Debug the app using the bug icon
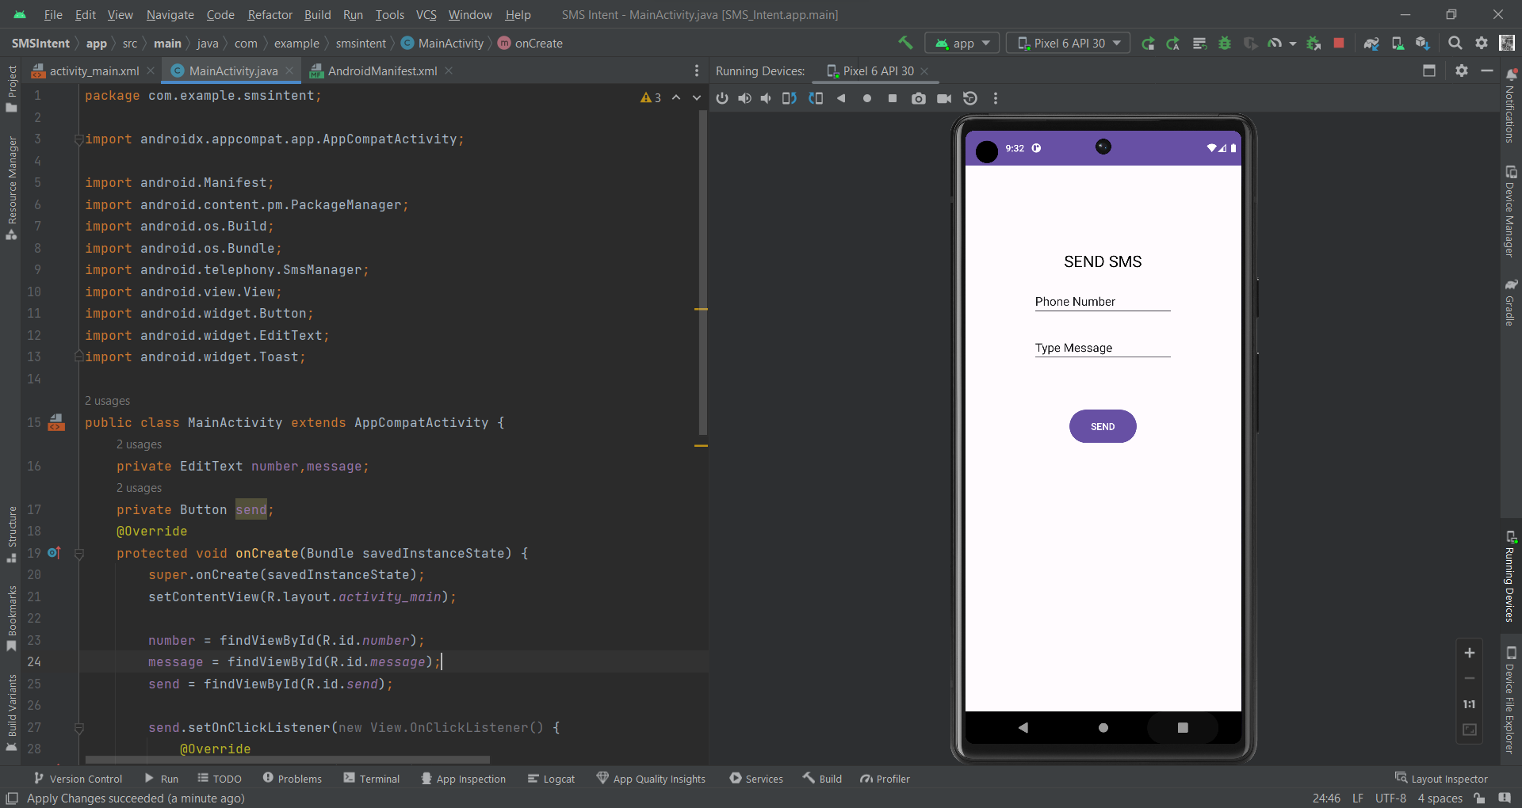This screenshot has width=1522, height=808. (x=1226, y=44)
